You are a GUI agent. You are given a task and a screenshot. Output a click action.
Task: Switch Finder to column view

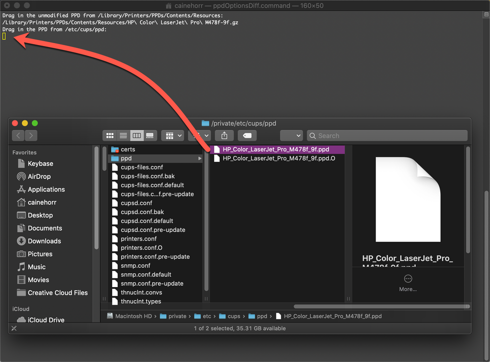(x=137, y=135)
